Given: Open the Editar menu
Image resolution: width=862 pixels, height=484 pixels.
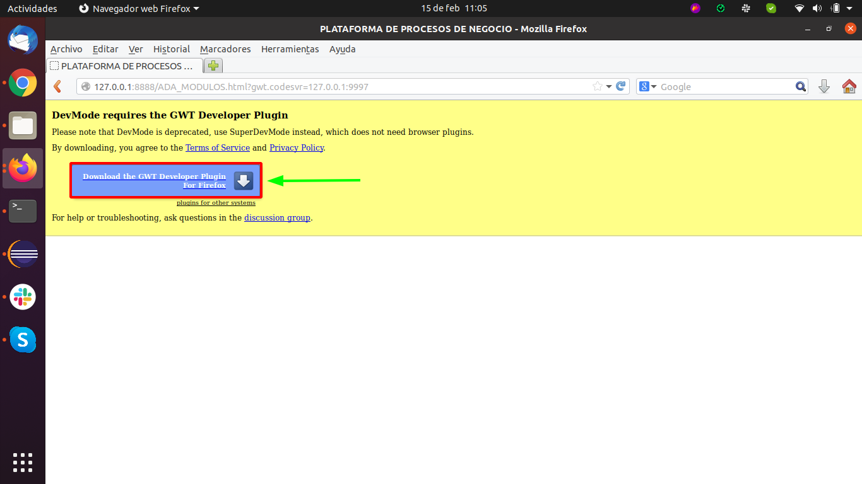Looking at the screenshot, I should point(105,49).
